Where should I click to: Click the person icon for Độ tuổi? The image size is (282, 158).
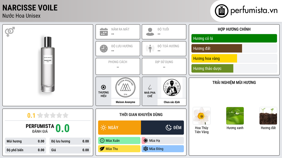tap(150, 32)
